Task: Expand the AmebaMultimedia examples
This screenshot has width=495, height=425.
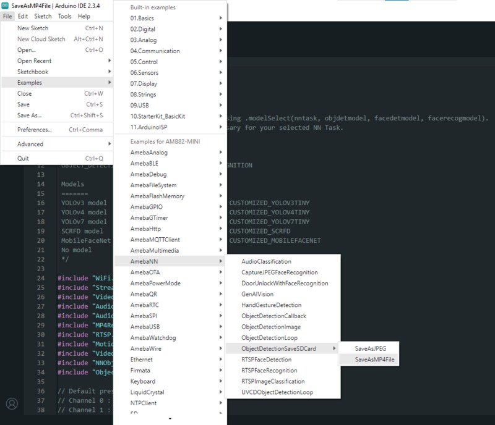Action: (x=170, y=250)
